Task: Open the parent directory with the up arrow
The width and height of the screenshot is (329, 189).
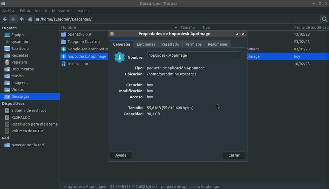Action: (21, 19)
